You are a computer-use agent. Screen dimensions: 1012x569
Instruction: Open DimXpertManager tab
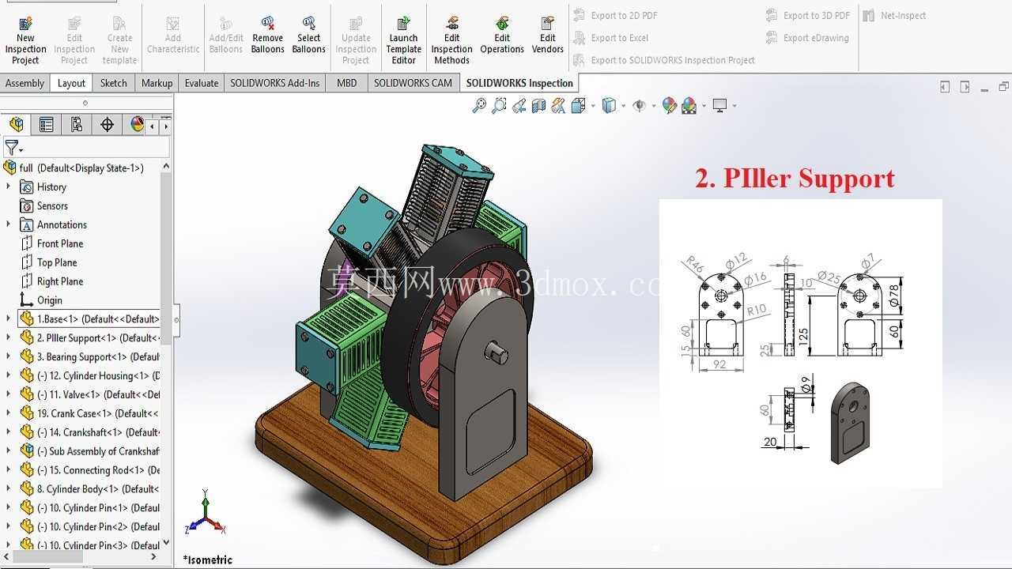click(x=107, y=124)
